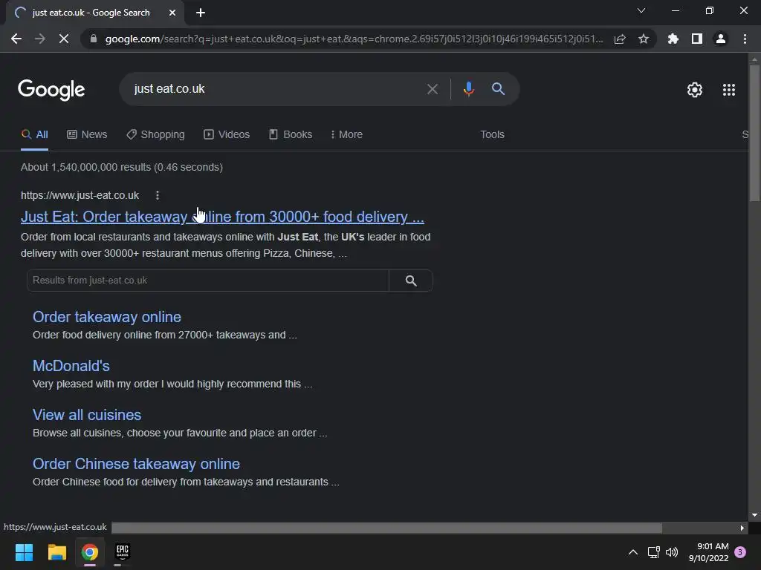Submit the just-eat.co.uk site search

pos(410,281)
